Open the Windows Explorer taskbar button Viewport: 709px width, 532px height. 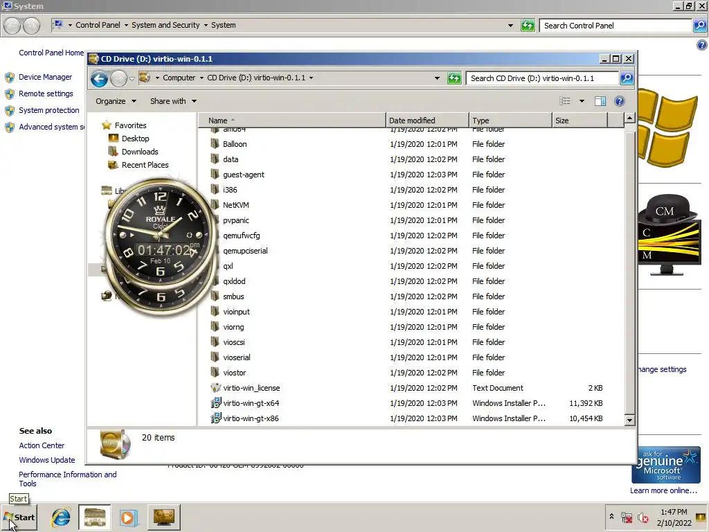point(94,517)
